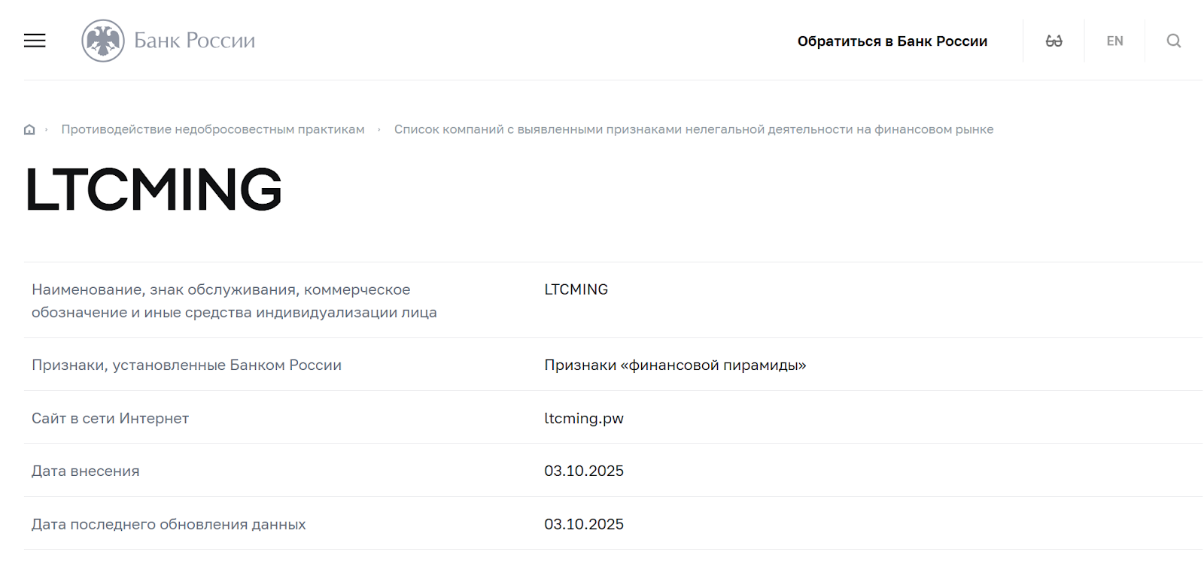Click 'Признаки «финансовой пирамиды»' value

click(675, 365)
